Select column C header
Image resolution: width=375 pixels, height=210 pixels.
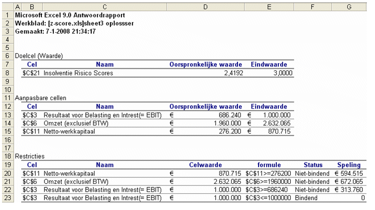(x=104, y=7)
